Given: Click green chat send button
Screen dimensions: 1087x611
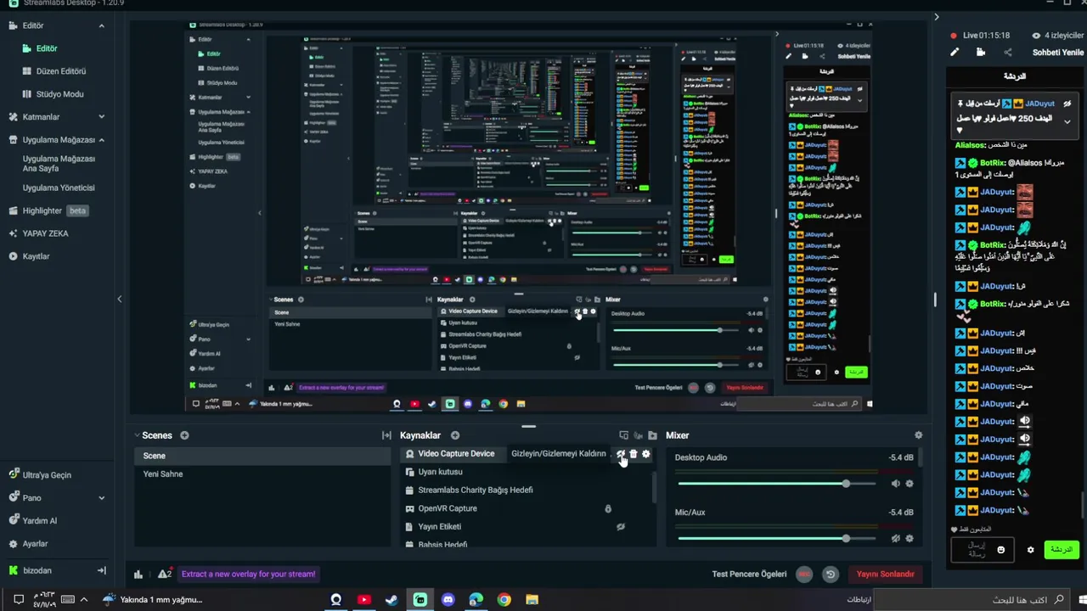Looking at the screenshot, I should click(x=1062, y=550).
